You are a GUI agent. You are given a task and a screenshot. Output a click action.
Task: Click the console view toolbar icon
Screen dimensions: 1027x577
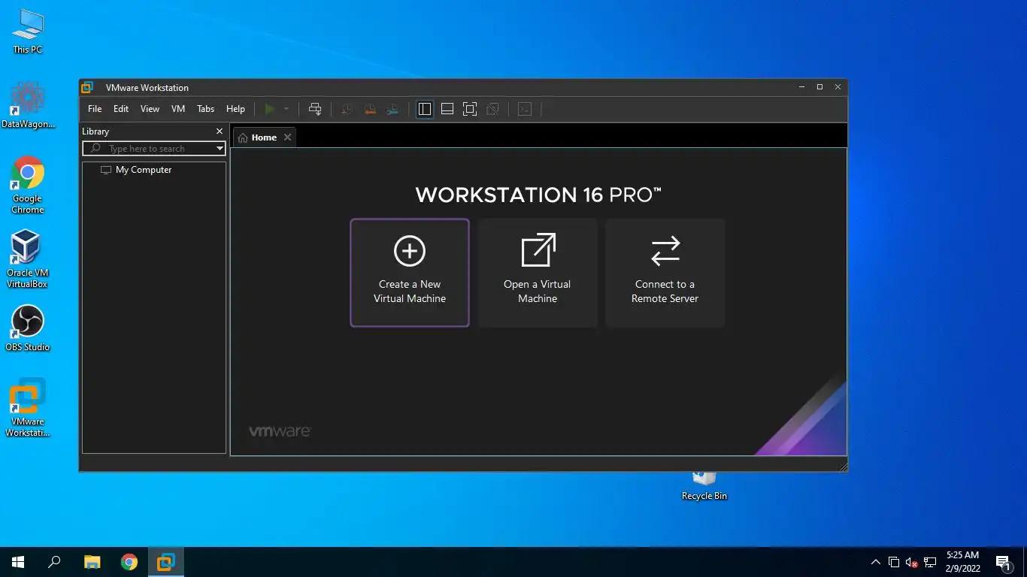(525, 109)
